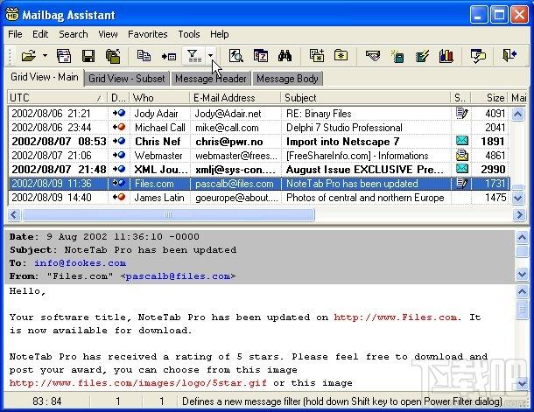The image size is (534, 412).
Task: Click the message body scroll down arrow
Action: tap(522, 383)
